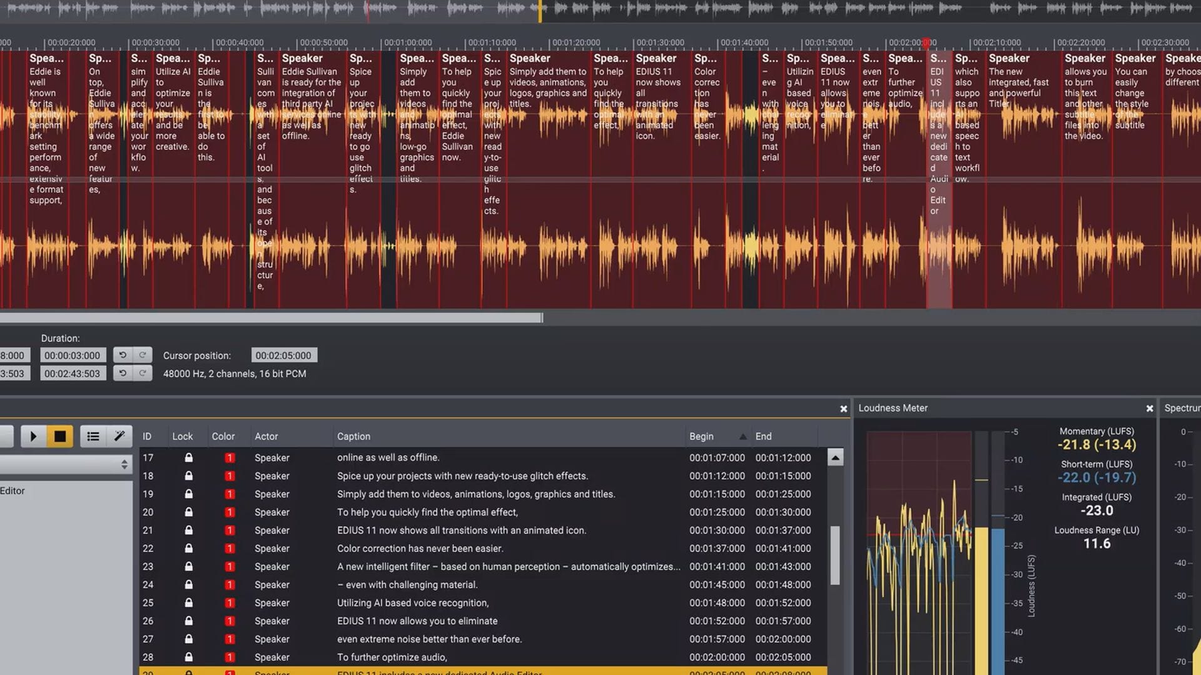Click undo arrow beside 00:00:03:000 duration

pos(123,355)
